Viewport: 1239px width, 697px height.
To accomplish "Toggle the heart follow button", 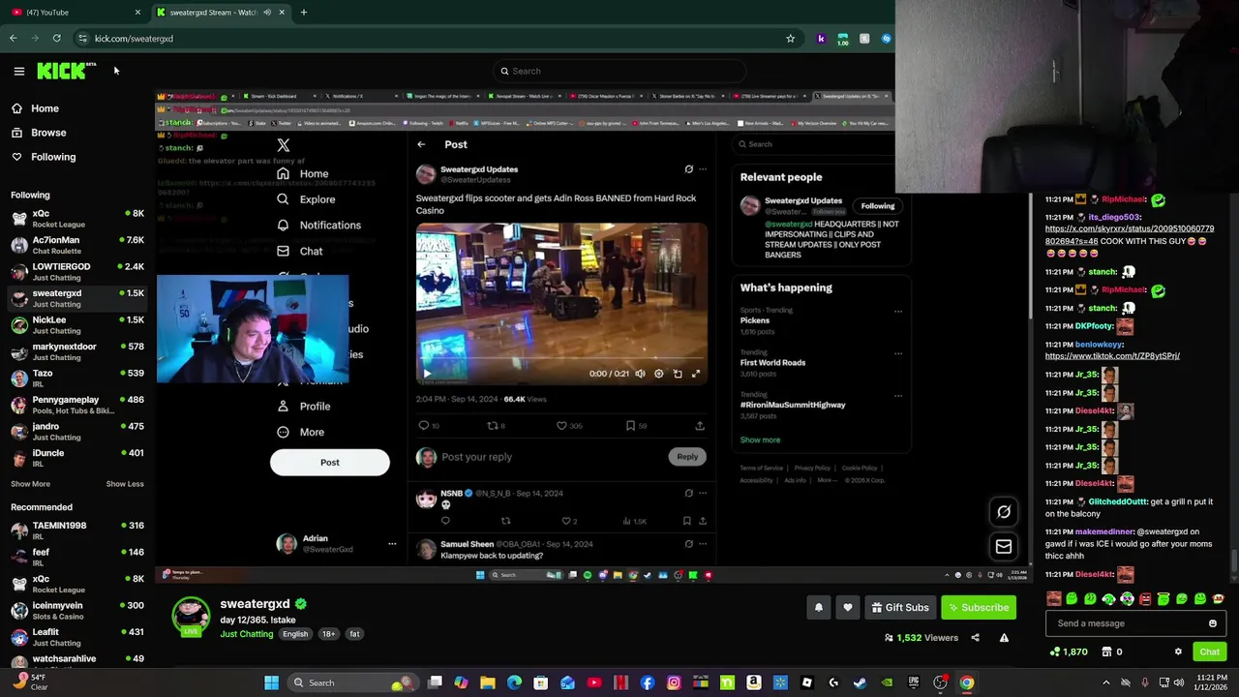I will (848, 607).
